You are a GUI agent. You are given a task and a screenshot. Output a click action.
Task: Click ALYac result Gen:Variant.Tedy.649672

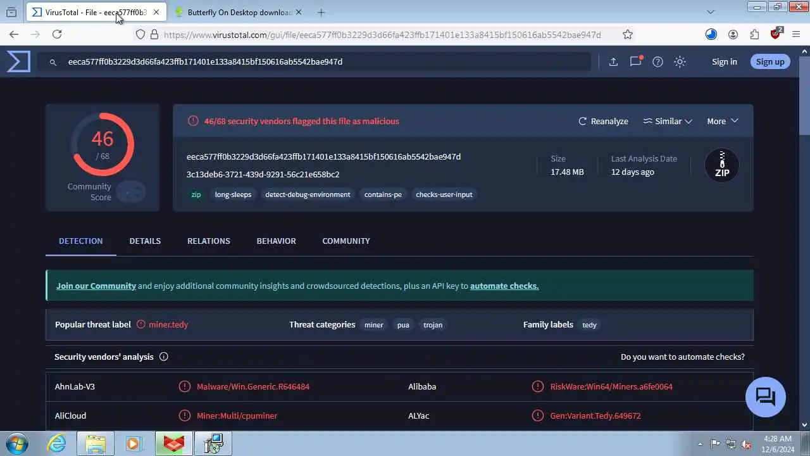pyautogui.click(x=595, y=415)
